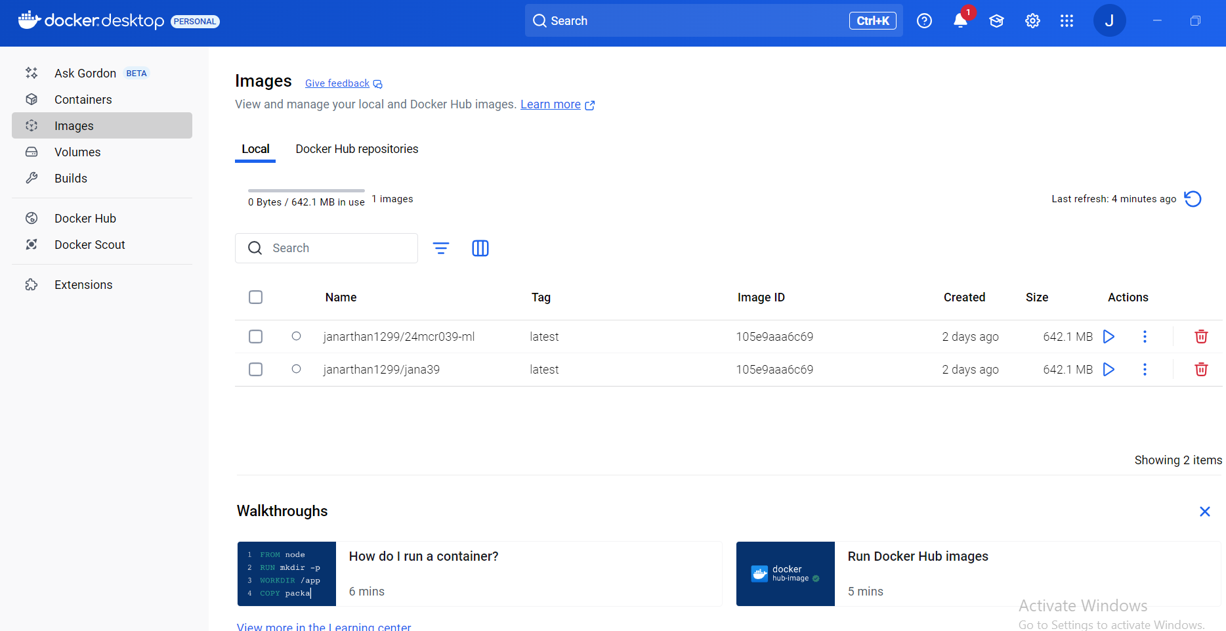Run the janarthan1299/jana39 image

[x=1109, y=370]
